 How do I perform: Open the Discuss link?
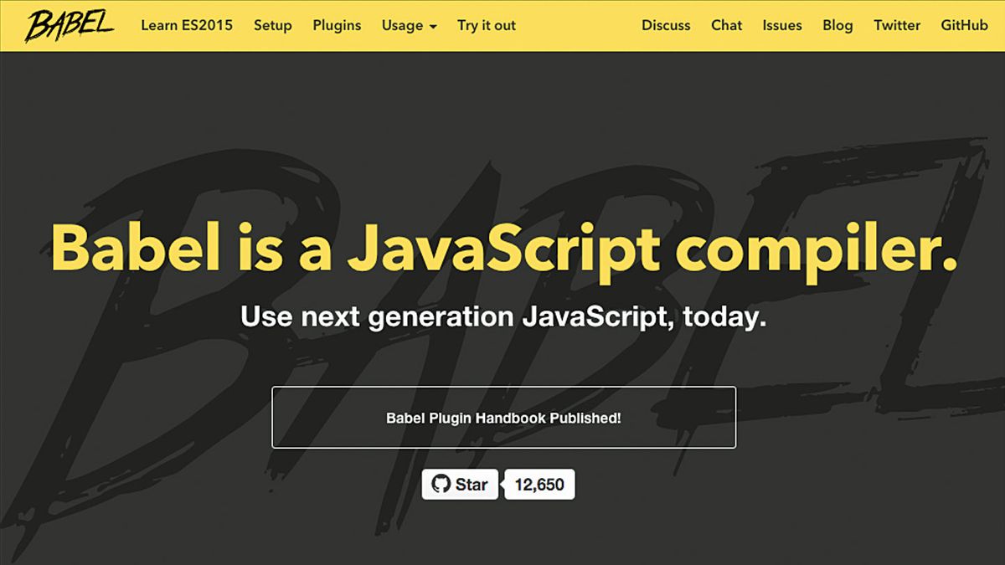(x=666, y=25)
